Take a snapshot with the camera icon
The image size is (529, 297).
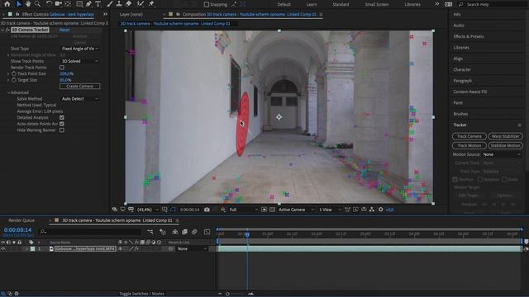coord(207,210)
